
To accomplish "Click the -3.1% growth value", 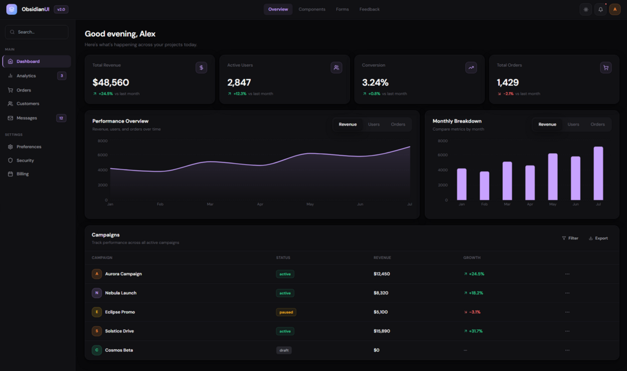I will (x=472, y=312).
